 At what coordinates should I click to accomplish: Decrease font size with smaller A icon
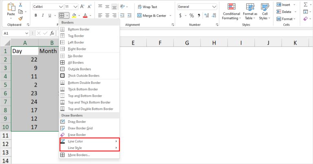click(x=89, y=7)
